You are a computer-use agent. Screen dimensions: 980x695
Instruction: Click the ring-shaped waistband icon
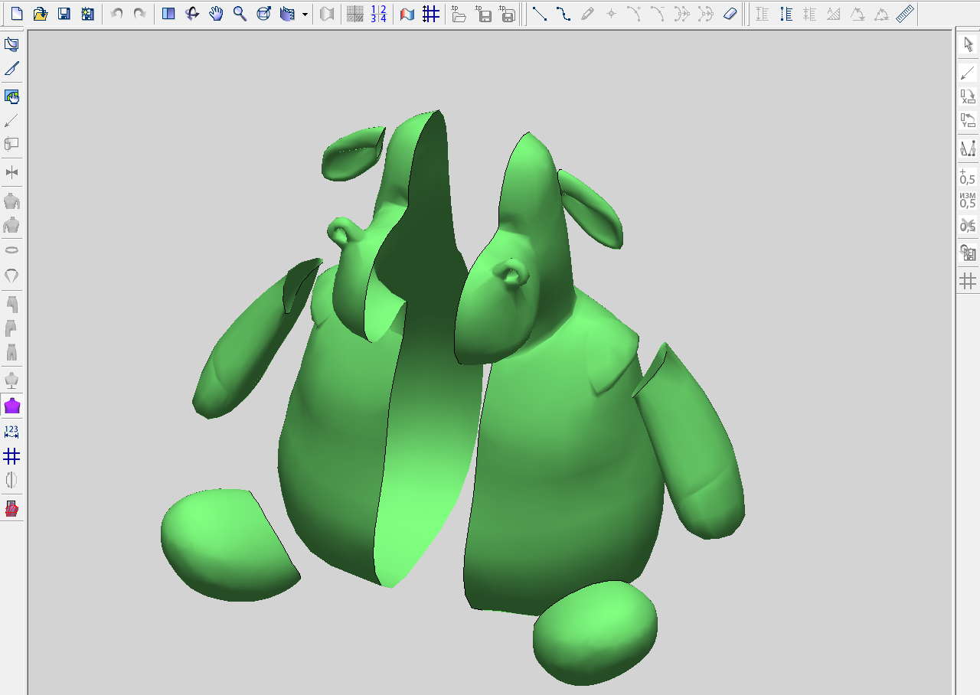[x=11, y=250]
